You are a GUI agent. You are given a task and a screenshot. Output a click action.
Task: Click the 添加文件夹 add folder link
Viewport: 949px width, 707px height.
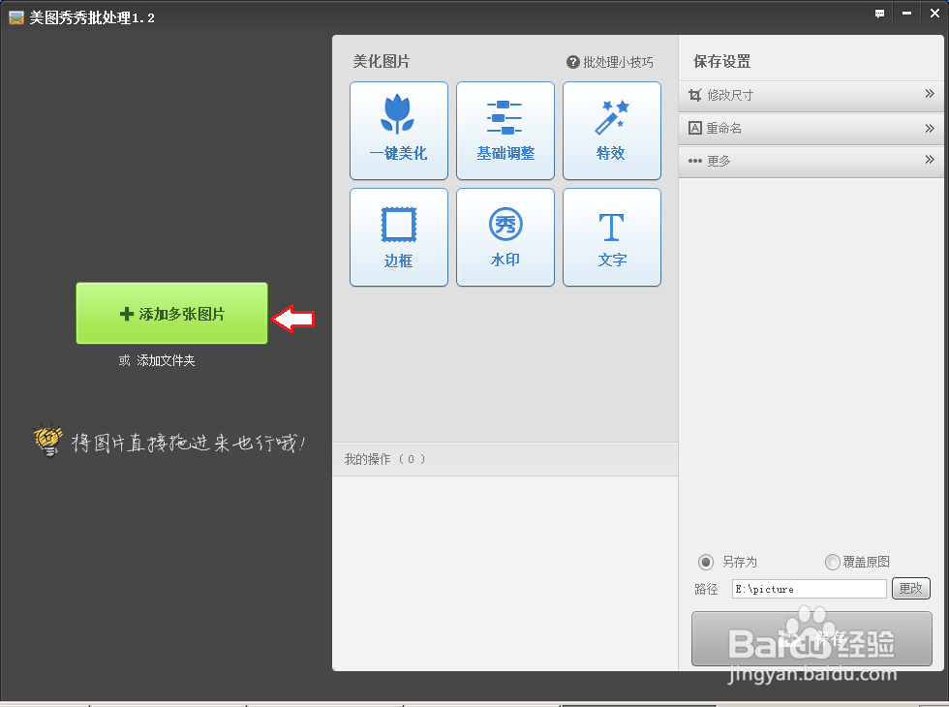tap(166, 360)
